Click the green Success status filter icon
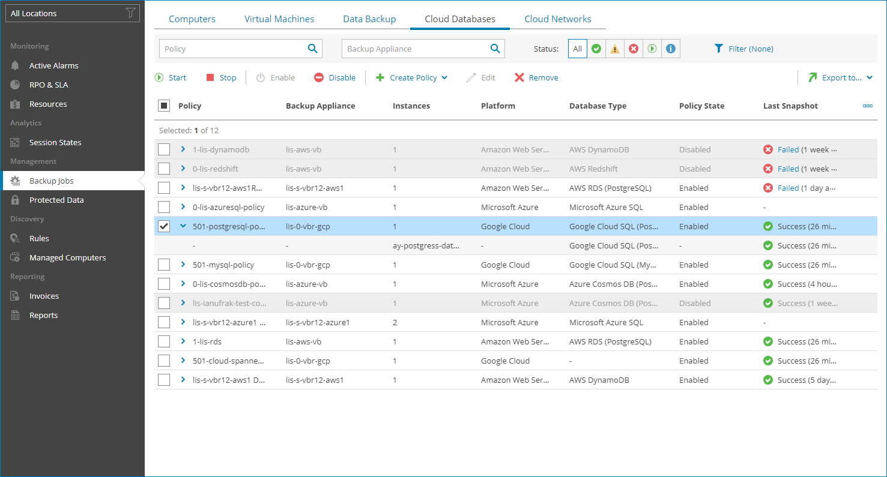 (x=596, y=49)
